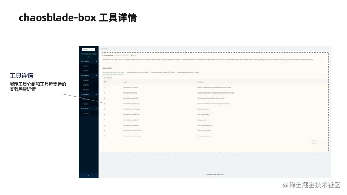Viewport: 347px width, 195px height.
Task: Open the CHAOSBLADE-BOX logo in the sidebar
Action: [89, 54]
